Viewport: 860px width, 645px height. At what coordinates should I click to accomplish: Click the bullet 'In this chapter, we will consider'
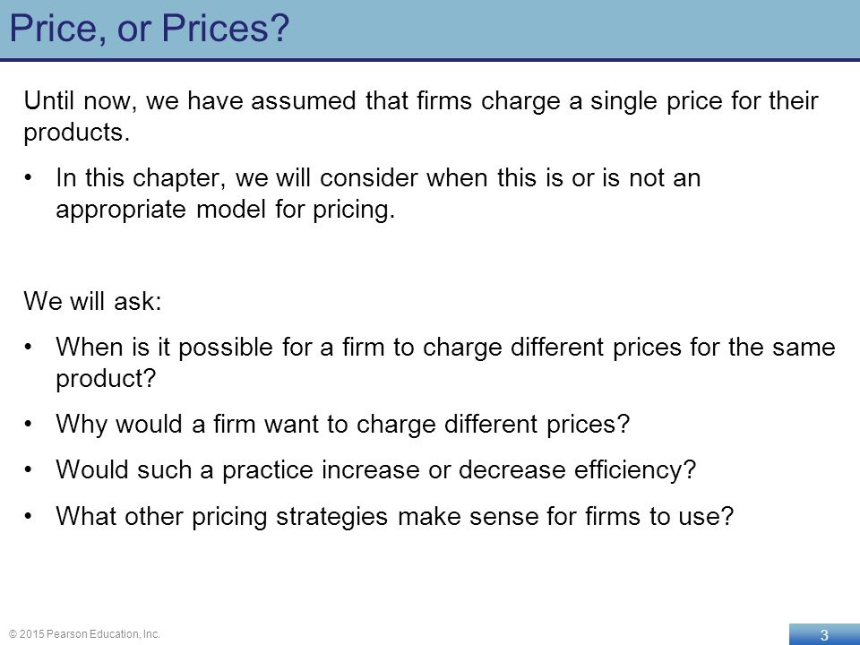coord(378,193)
